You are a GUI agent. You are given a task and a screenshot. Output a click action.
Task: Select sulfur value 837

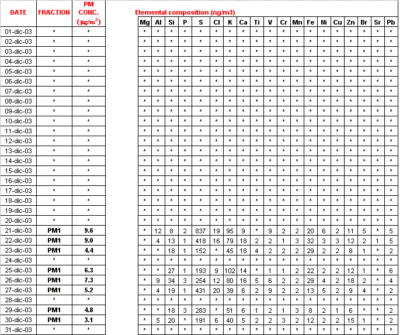tap(200, 231)
